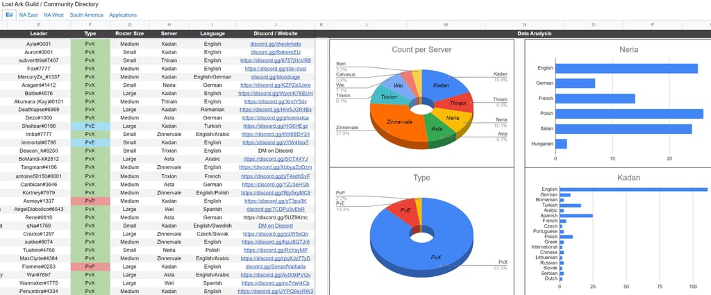
Task: Click the Zinnervale pie slice
Action: [399, 124]
